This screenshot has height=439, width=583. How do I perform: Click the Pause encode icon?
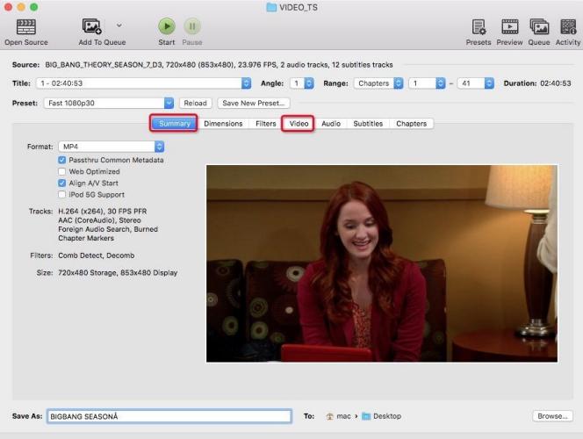(191, 26)
